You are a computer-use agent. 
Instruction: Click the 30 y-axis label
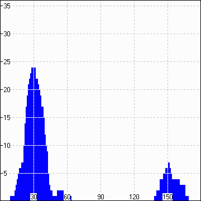pos(7,34)
